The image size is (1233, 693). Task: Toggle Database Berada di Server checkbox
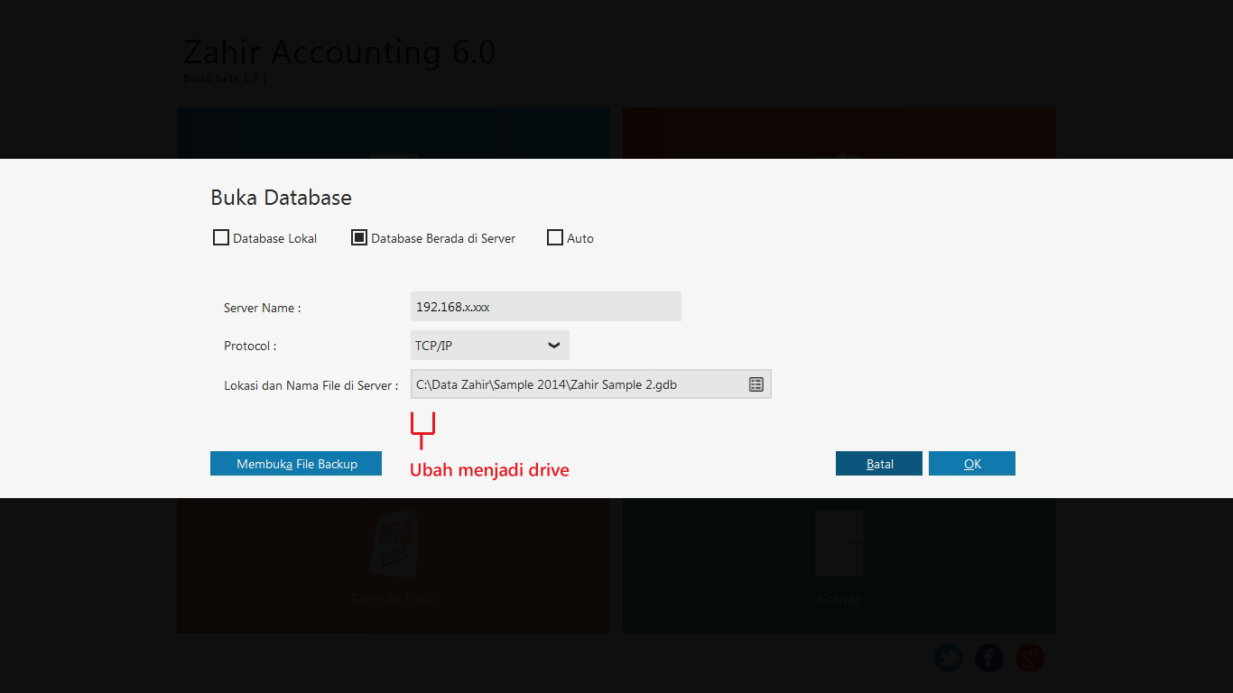359,238
